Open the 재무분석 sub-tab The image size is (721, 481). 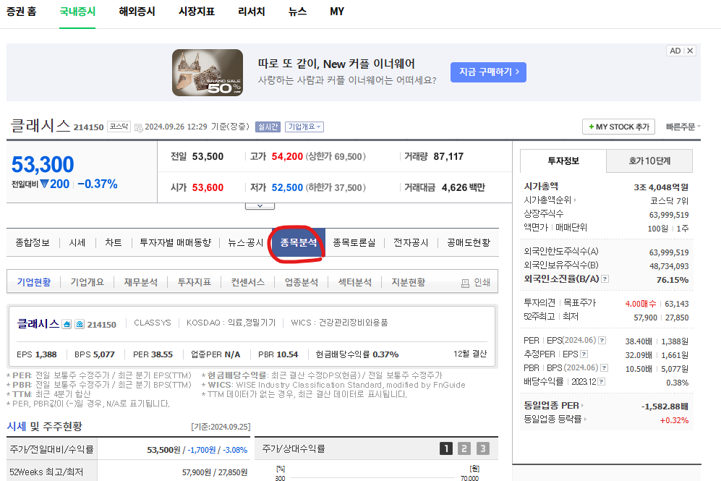pyautogui.click(x=140, y=282)
